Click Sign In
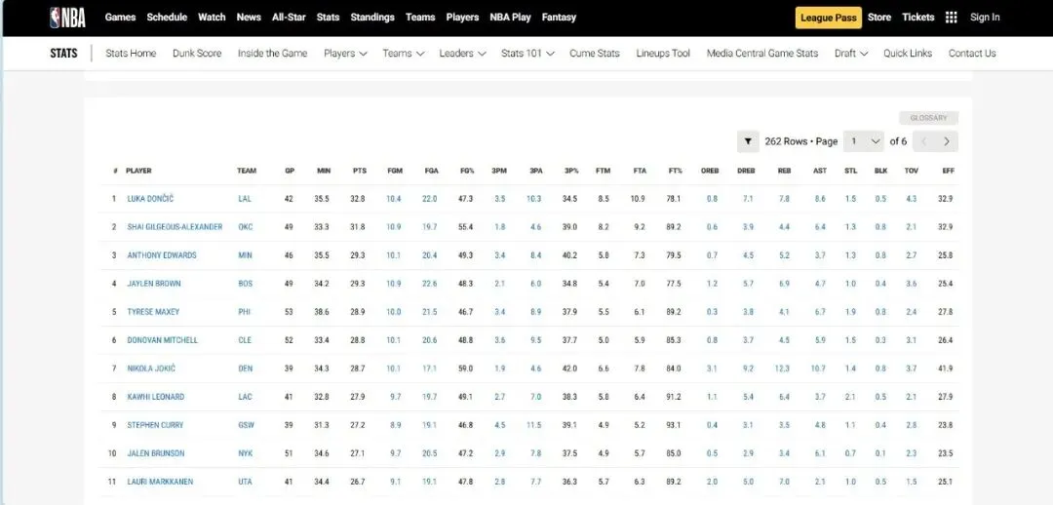 [x=985, y=18]
